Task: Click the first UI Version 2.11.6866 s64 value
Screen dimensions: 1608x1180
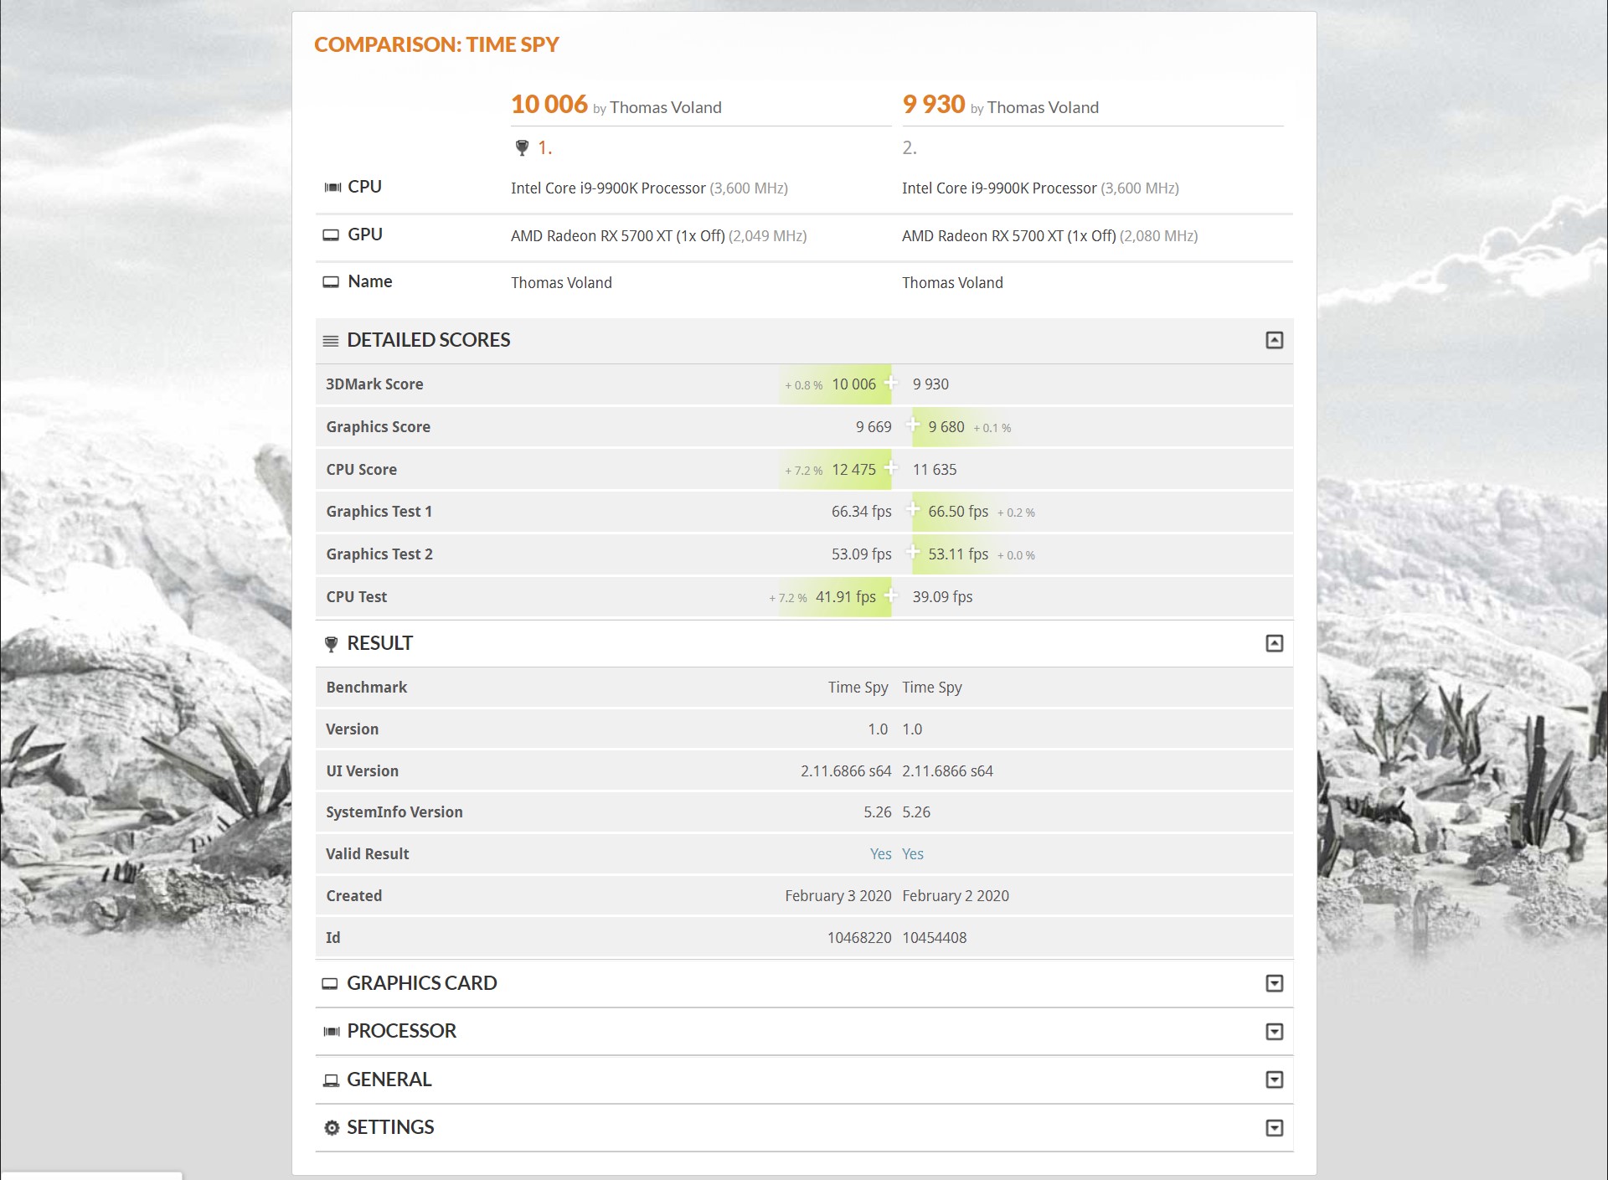Action: coord(846,771)
